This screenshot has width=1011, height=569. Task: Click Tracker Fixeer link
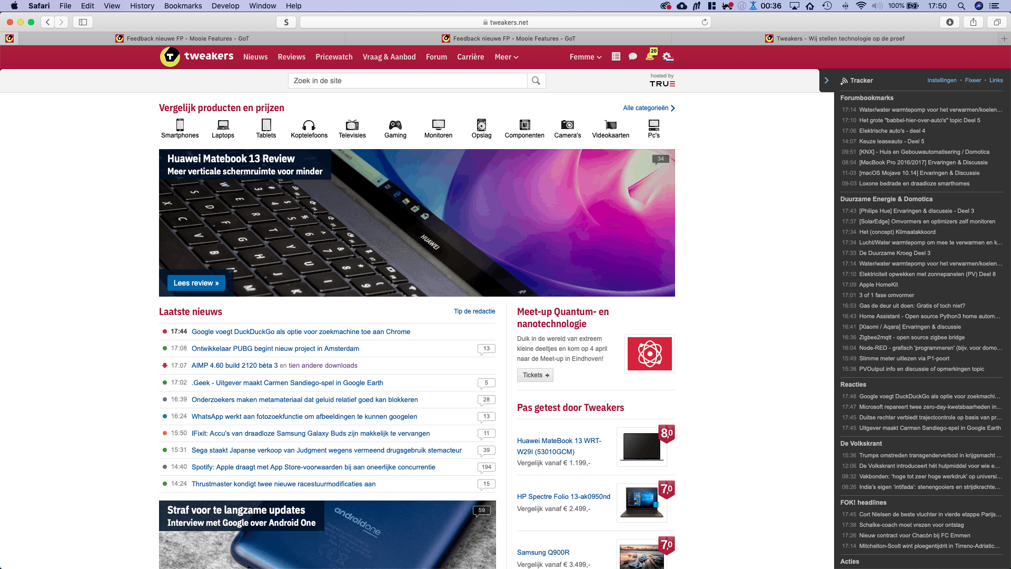pos(973,81)
